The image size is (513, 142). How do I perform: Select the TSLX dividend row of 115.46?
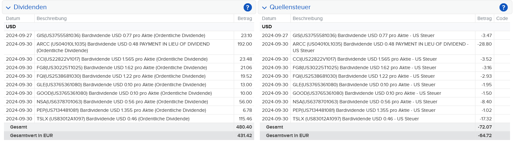click(113, 119)
